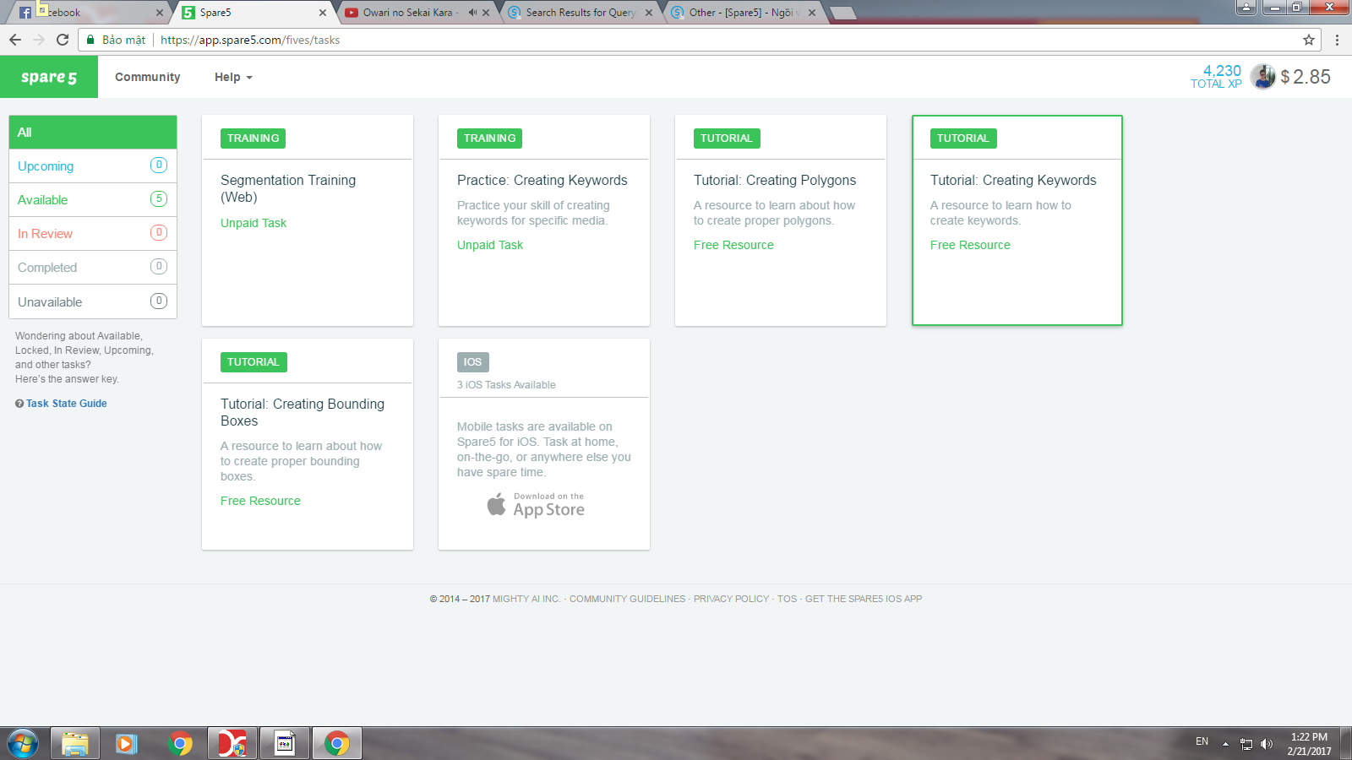Filter tasks by Upcoming
1352x760 pixels.
click(93, 166)
